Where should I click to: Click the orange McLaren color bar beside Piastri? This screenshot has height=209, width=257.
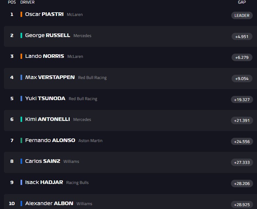pos(21,14)
